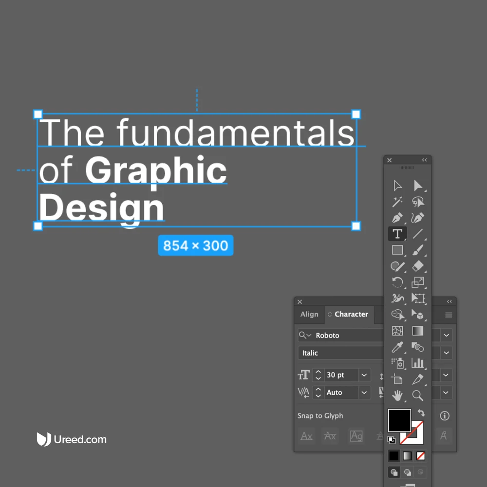This screenshot has height=487, width=487.
Task: Select the Eyedropper tool
Action: point(397,347)
